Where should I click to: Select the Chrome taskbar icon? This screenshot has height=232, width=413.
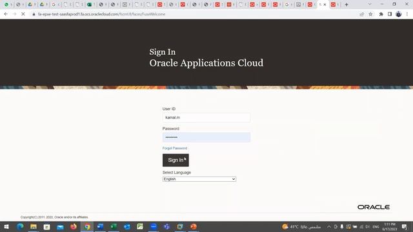pos(87,227)
